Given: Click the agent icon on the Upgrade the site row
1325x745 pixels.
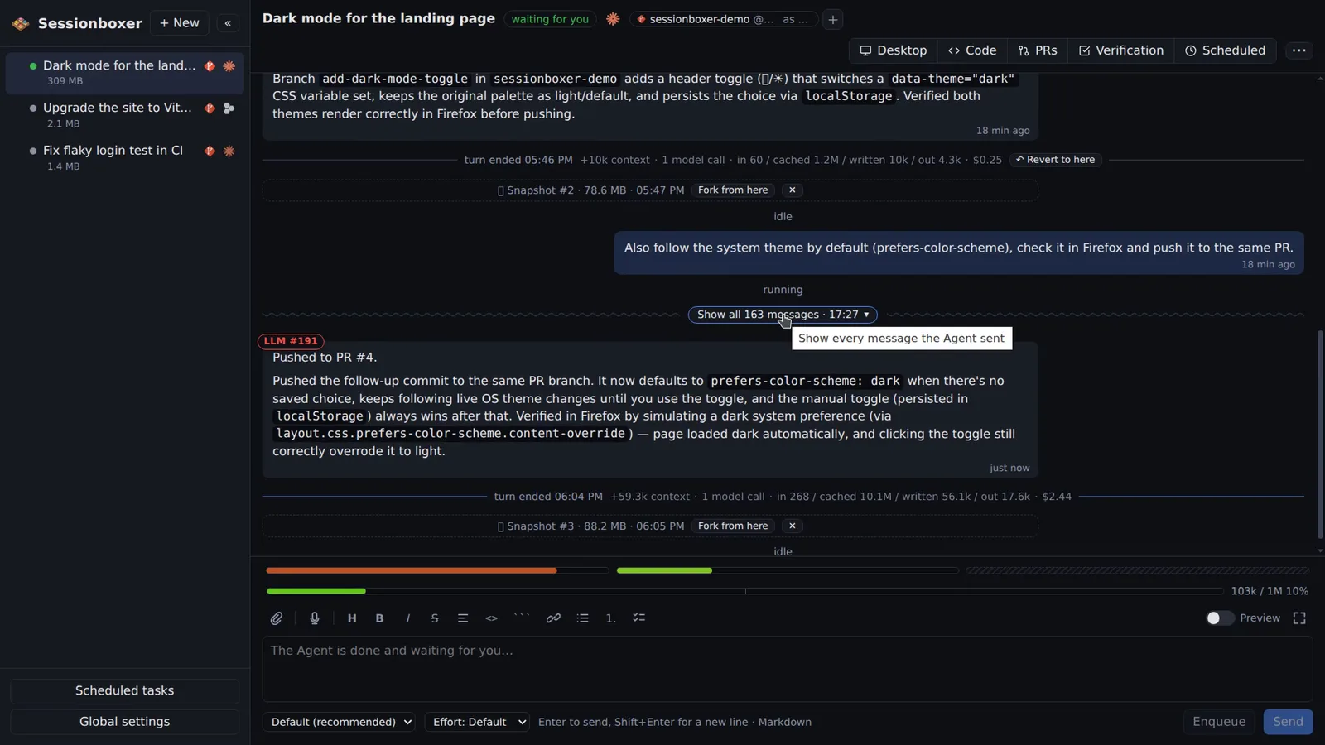Looking at the screenshot, I should pos(229,108).
